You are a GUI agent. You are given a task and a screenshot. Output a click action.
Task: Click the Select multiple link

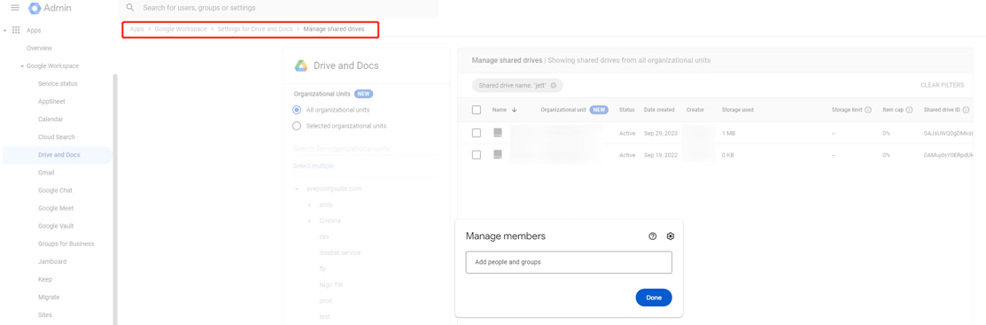point(313,166)
